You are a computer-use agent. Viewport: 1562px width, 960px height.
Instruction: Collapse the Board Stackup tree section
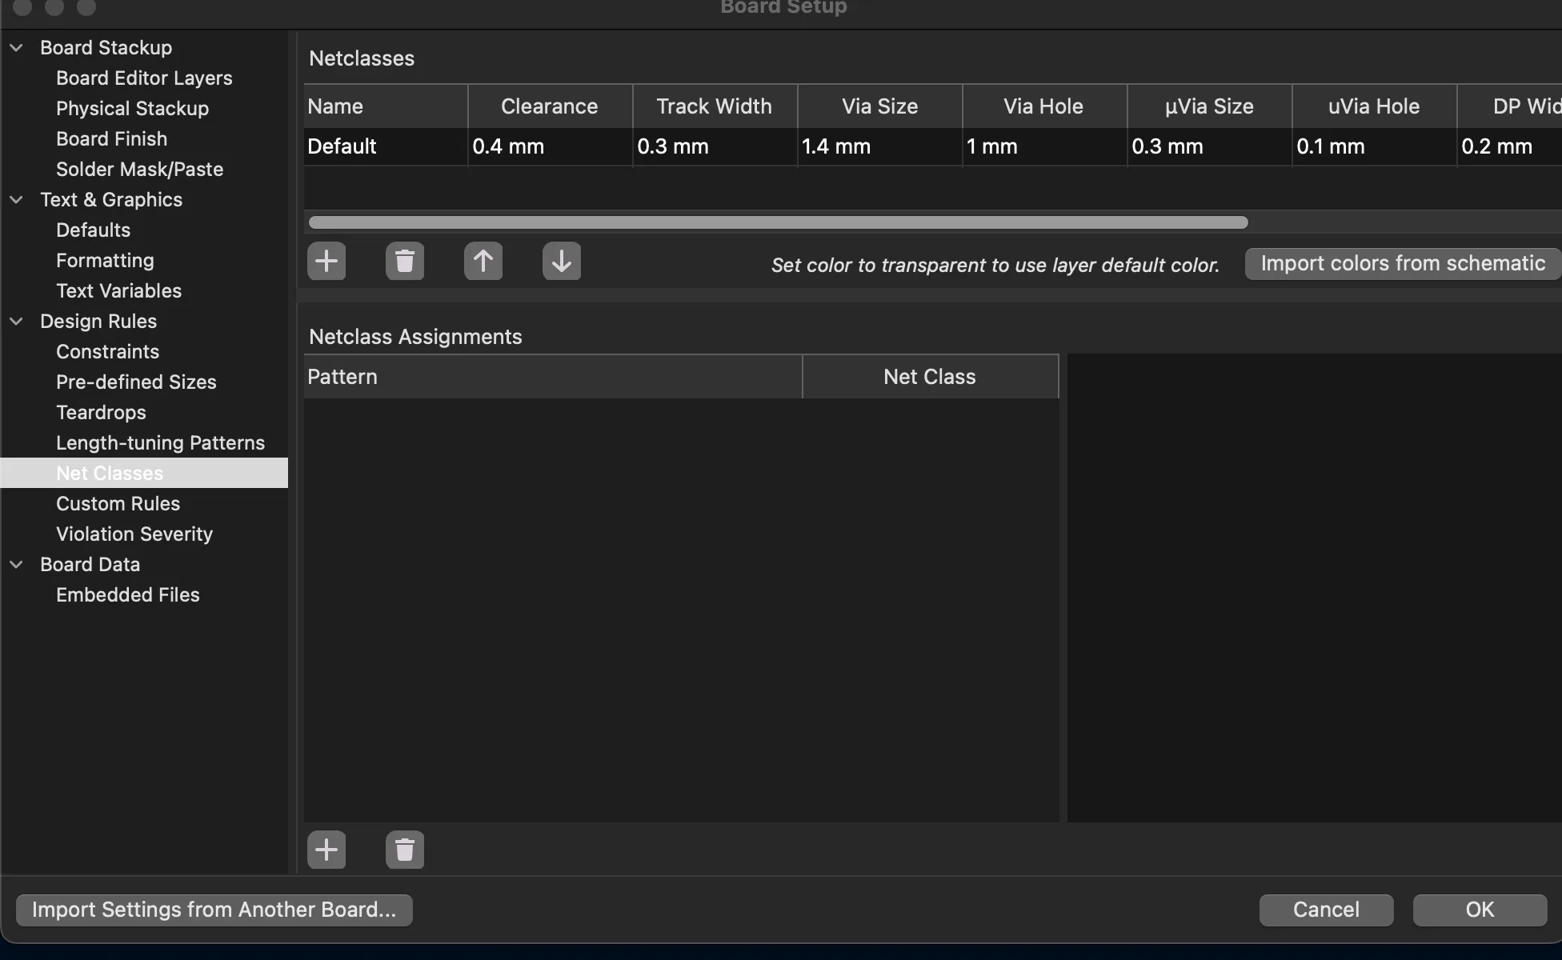[16, 48]
